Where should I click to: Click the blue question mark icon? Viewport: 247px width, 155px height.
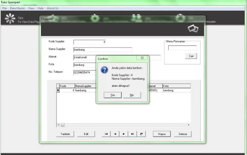click(104, 70)
